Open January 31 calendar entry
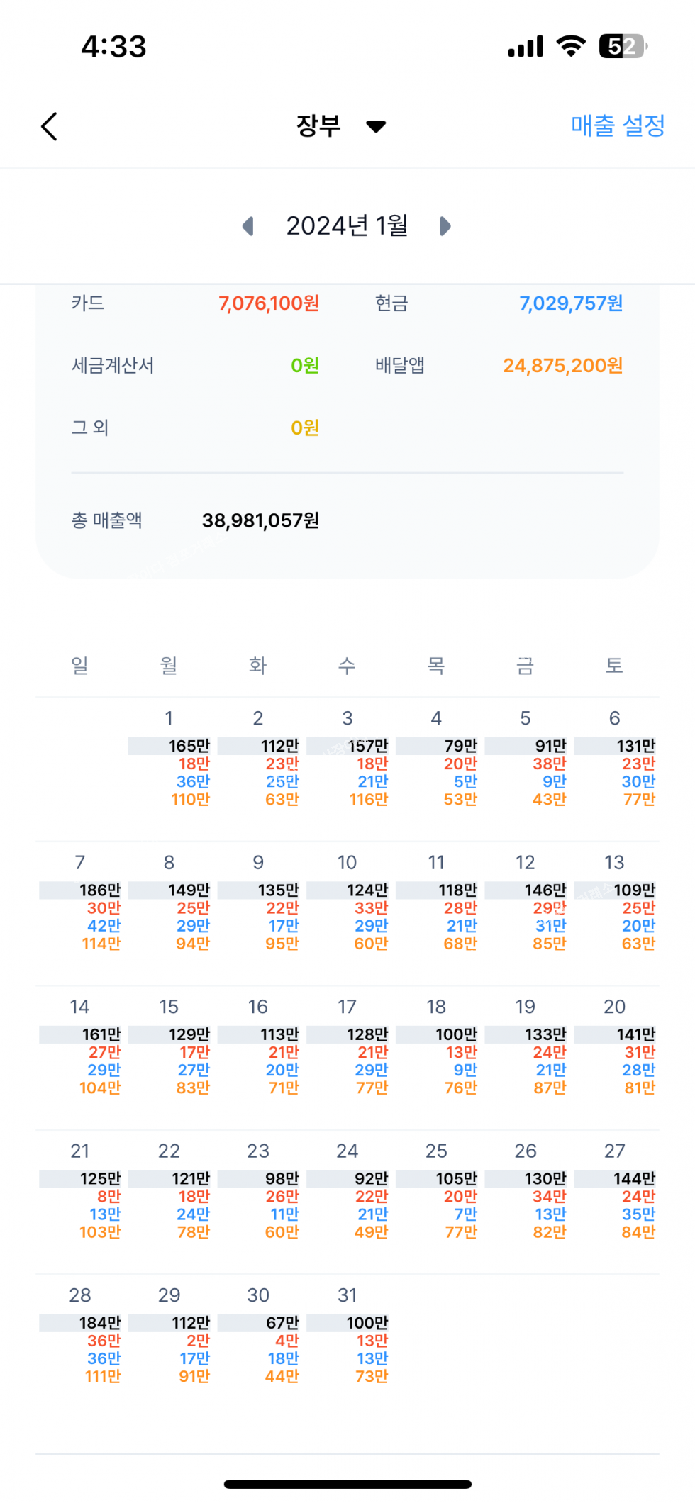 (348, 1340)
